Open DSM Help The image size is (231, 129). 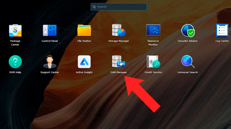click(15, 62)
